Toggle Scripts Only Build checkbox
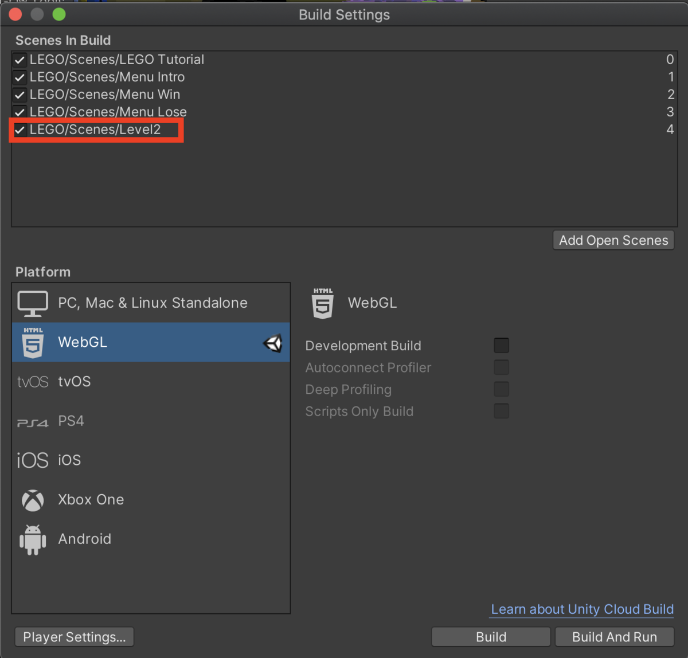 click(x=502, y=411)
